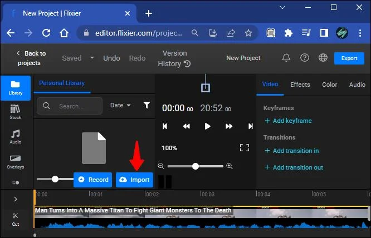Switch to the Color tab

pos(329,85)
